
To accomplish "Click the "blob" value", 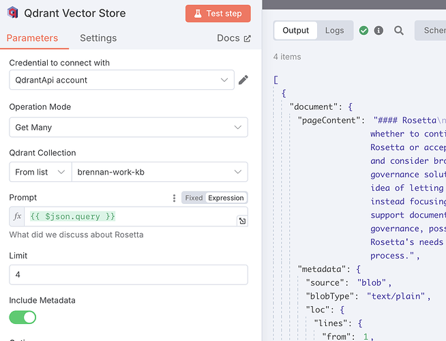I will (372, 283).
